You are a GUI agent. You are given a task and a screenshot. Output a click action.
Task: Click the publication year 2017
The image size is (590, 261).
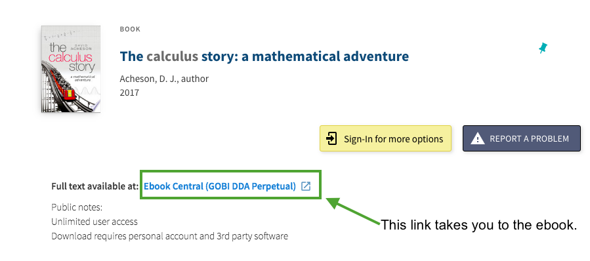coord(129,92)
